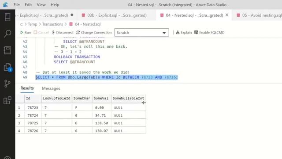Run the selected query

pyautogui.click(x=26, y=32)
